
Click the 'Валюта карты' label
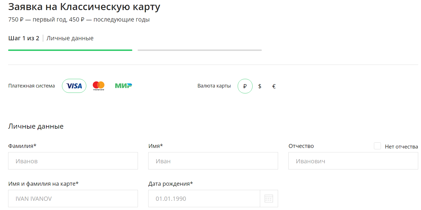tap(214, 86)
